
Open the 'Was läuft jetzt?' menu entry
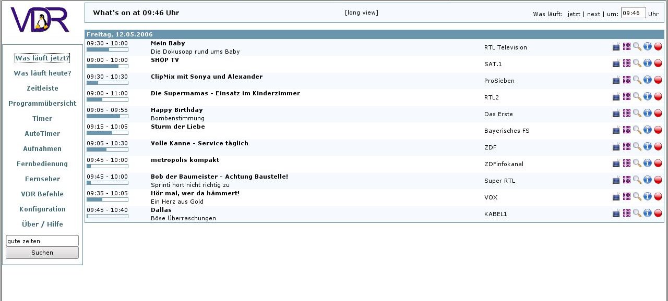(x=42, y=58)
